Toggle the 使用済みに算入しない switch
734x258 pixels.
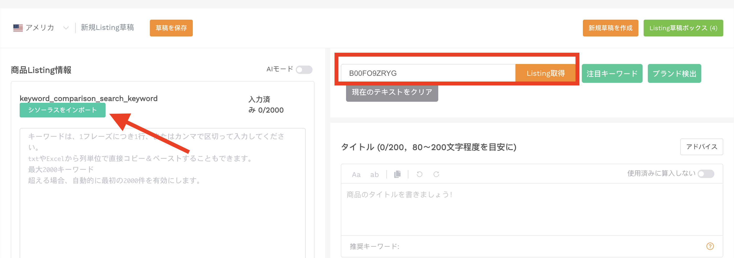[706, 174]
